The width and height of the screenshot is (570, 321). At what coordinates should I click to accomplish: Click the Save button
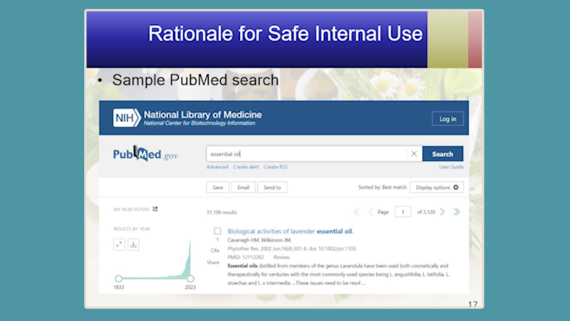click(x=217, y=187)
